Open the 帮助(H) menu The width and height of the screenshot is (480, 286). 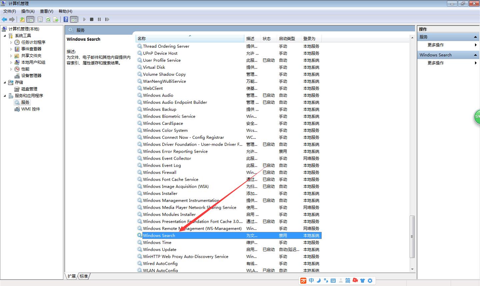tap(65, 11)
